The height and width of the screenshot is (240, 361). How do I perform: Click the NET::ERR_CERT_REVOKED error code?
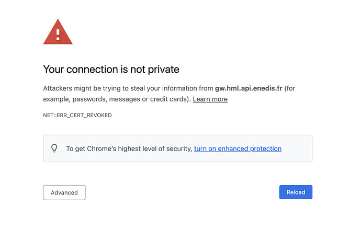[x=77, y=115]
